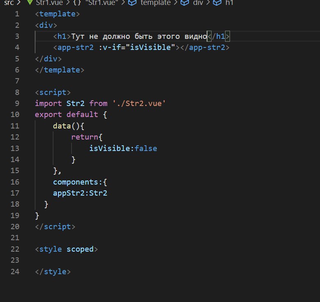Click the closing /style tag

53,272
